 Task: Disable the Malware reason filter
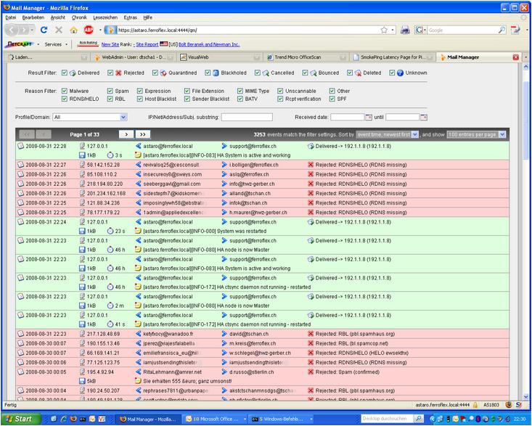(65, 91)
